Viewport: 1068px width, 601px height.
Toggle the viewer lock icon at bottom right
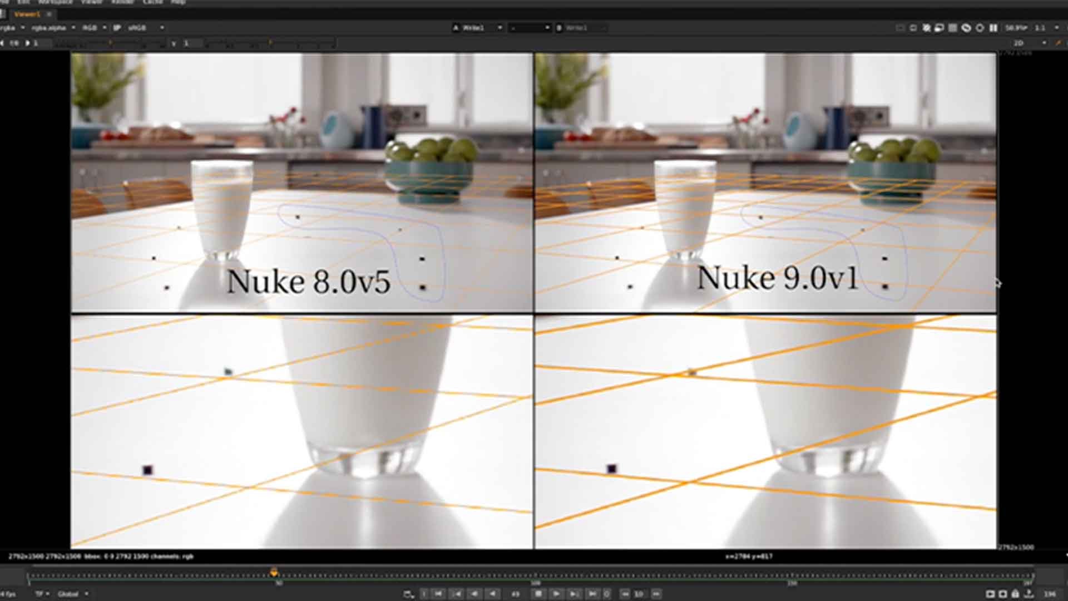1015,594
